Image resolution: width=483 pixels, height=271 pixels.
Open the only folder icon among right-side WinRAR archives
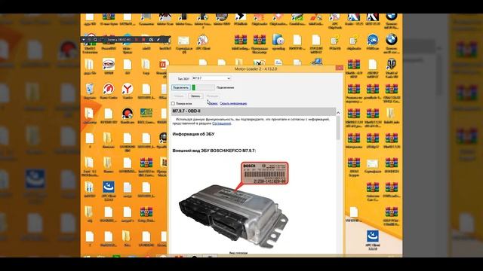coord(391,115)
